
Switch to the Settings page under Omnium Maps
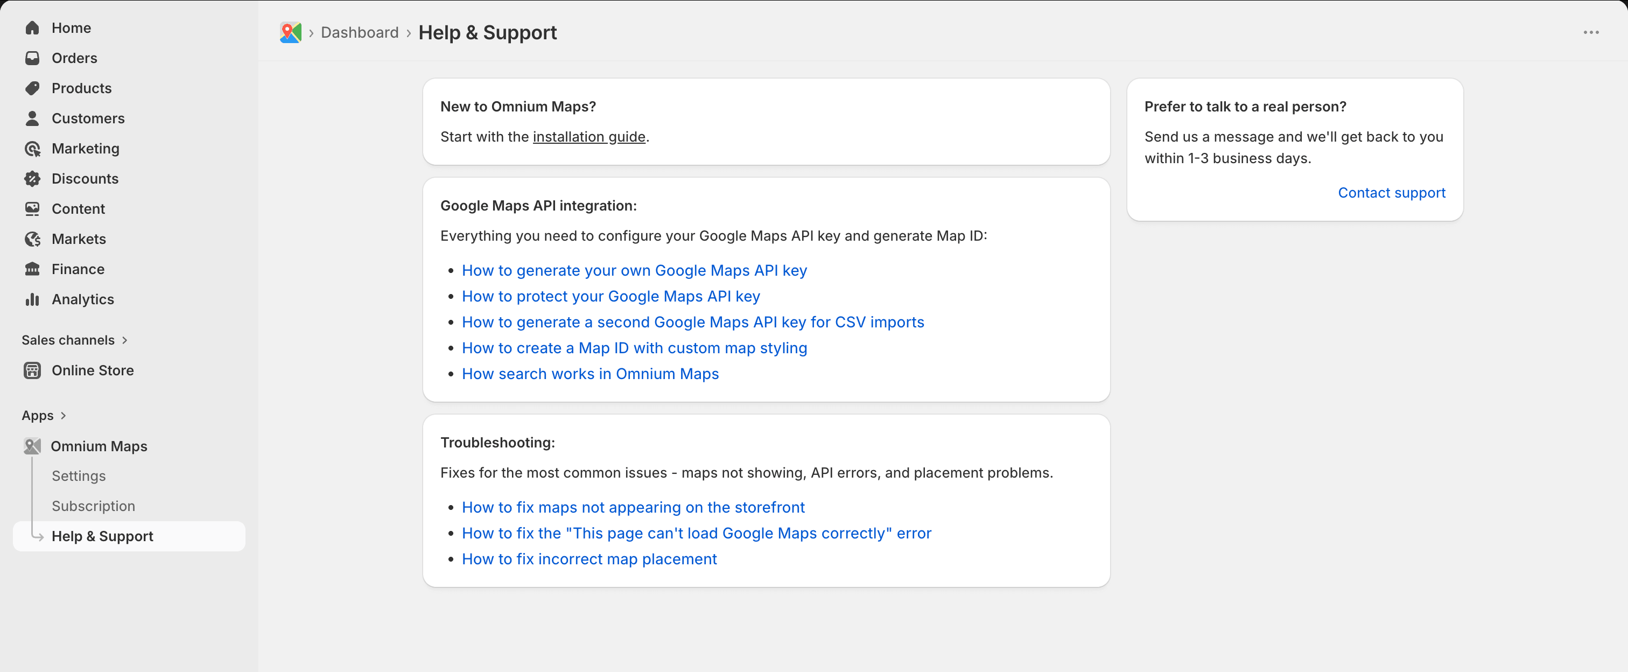coord(79,476)
